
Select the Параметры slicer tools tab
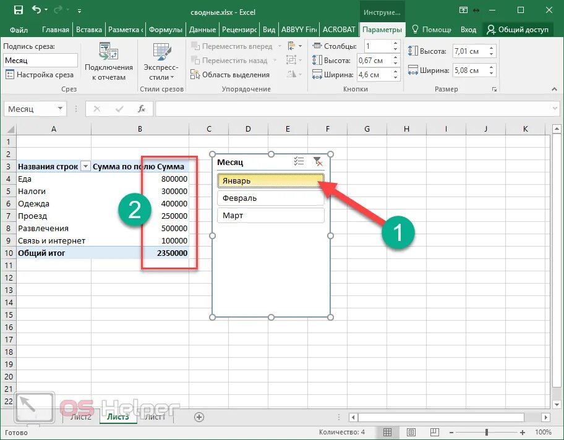tap(382, 30)
